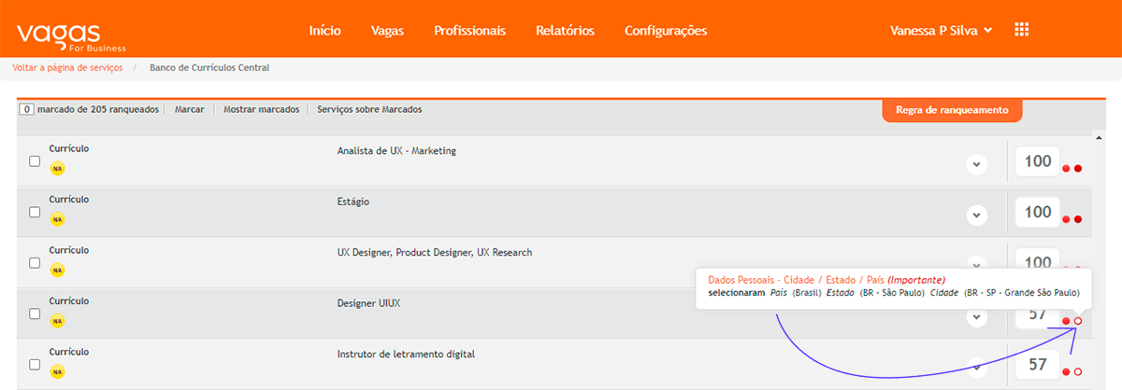Image resolution: width=1122 pixels, height=390 pixels.
Task: Check the Instrutor de letramento digital checkbox
Action: (35, 365)
